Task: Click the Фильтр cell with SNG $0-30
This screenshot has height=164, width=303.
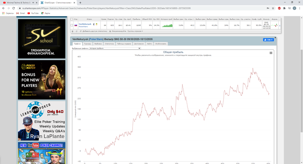Action: [x=266, y=25]
